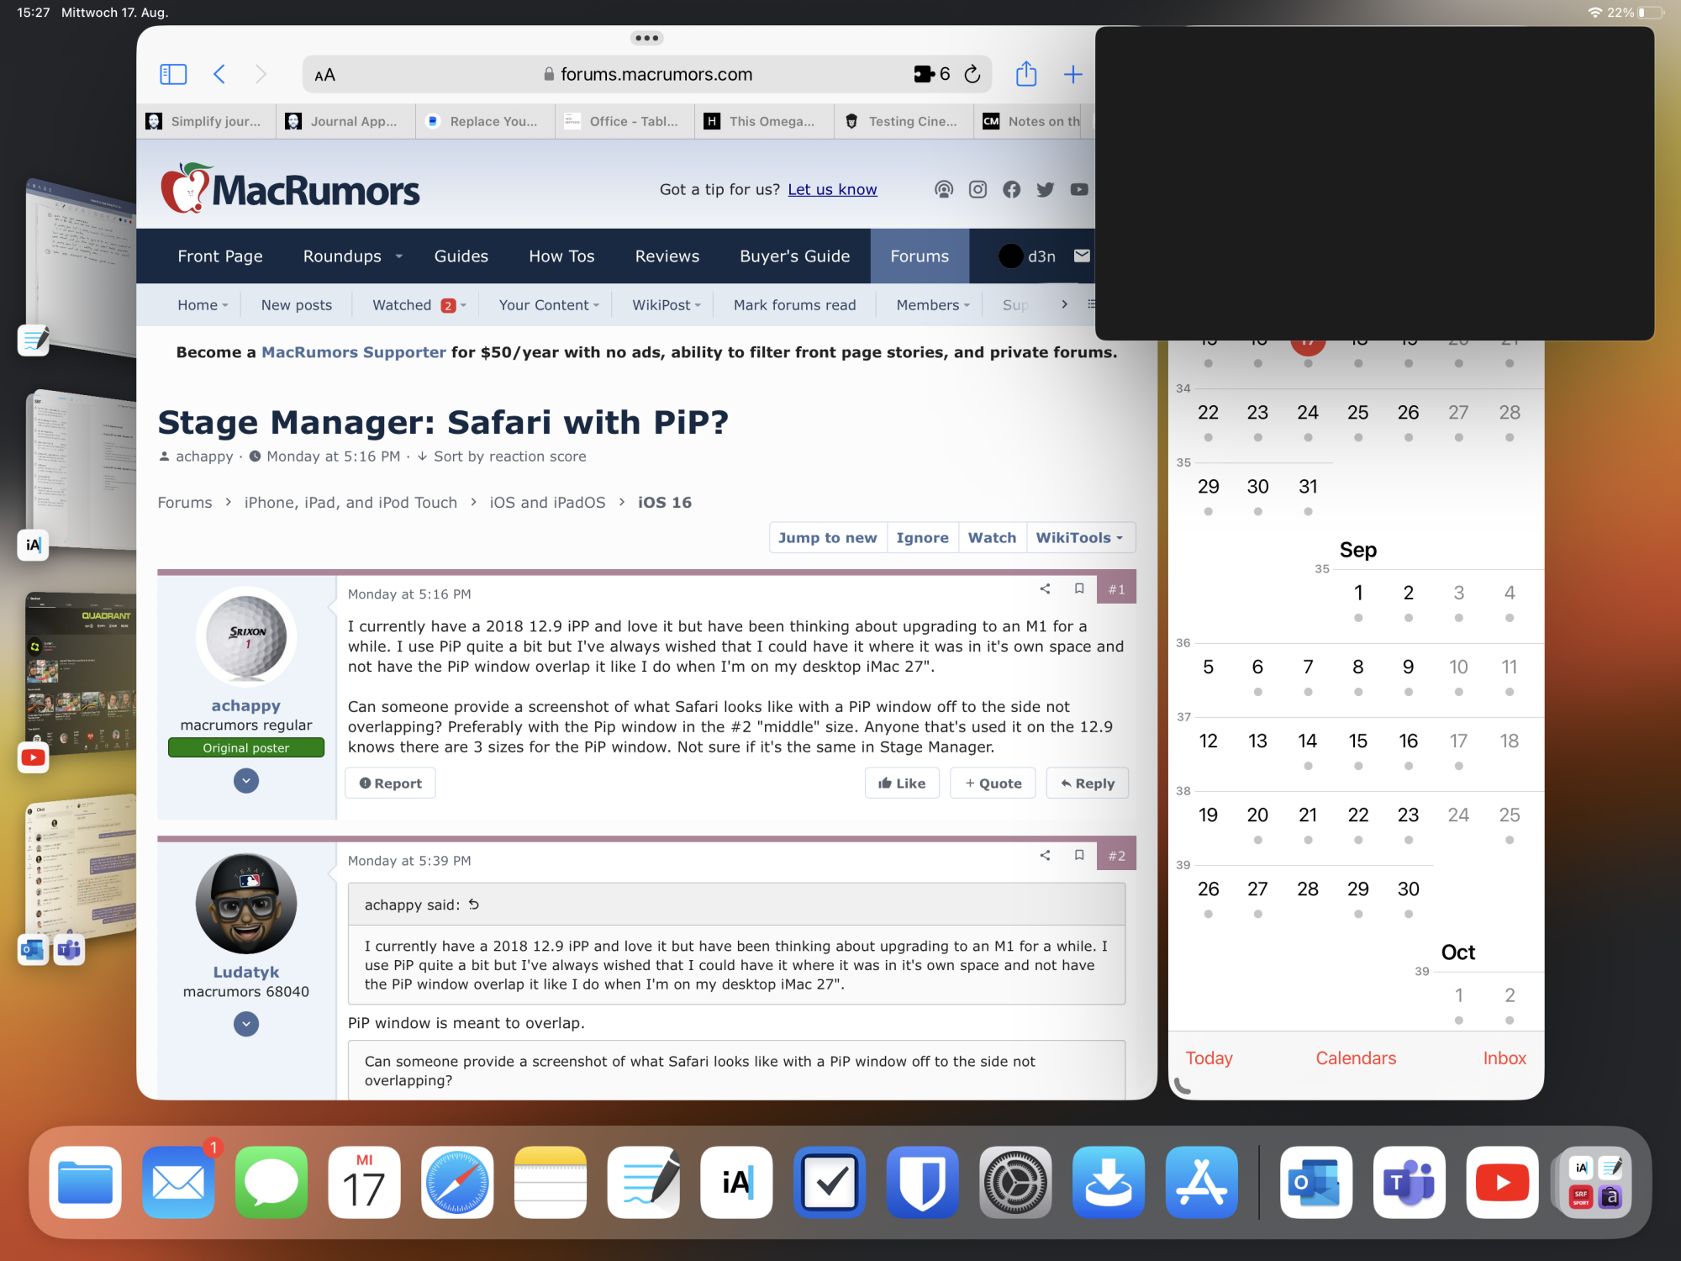This screenshot has height=1261, width=1681.
Task: Open MacRumors YouTube icon
Action: 1079,189
